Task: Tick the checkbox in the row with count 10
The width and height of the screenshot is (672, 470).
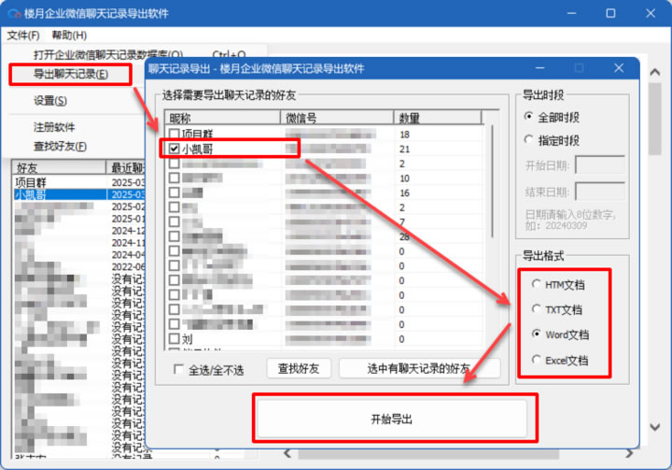Action: 174,178
